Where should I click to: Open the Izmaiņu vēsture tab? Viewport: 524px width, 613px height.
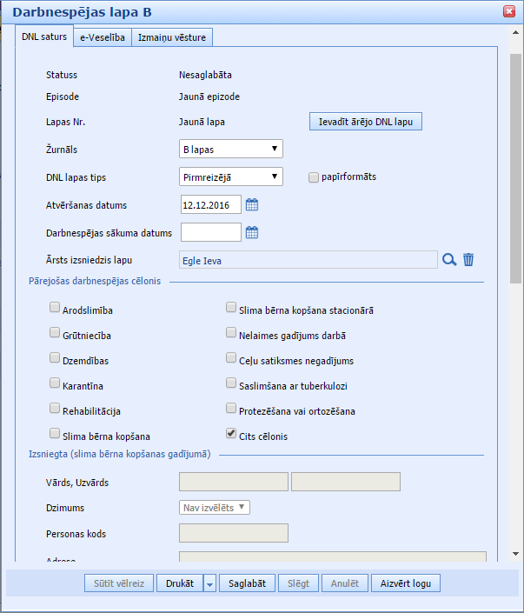pos(171,37)
